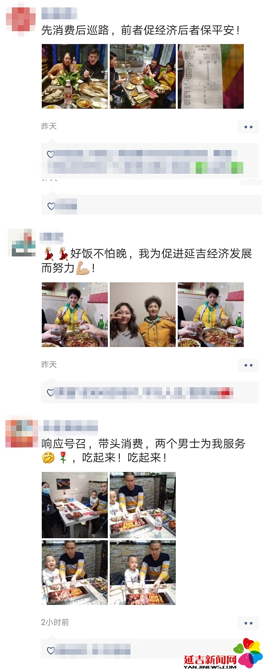This screenshot has width=267, height=672.
Task: Open second poster's teal avatar
Action: 22,243
